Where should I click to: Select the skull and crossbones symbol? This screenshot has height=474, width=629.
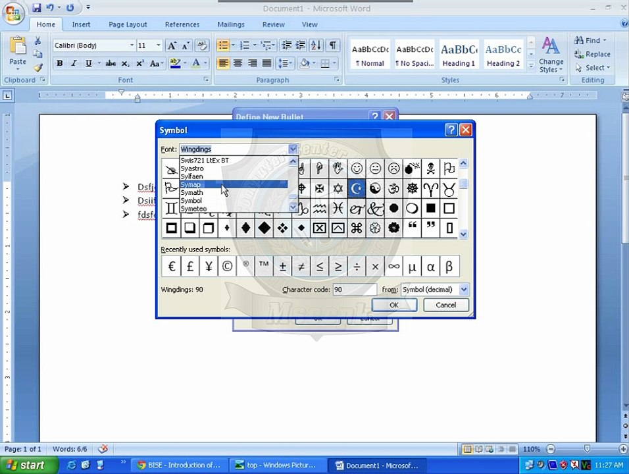(x=431, y=169)
